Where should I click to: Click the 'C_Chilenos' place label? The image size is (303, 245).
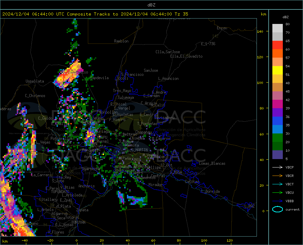pyautogui.click(x=35, y=96)
